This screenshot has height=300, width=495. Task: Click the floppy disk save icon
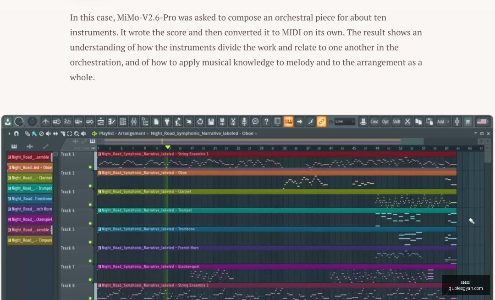[x=211, y=122]
